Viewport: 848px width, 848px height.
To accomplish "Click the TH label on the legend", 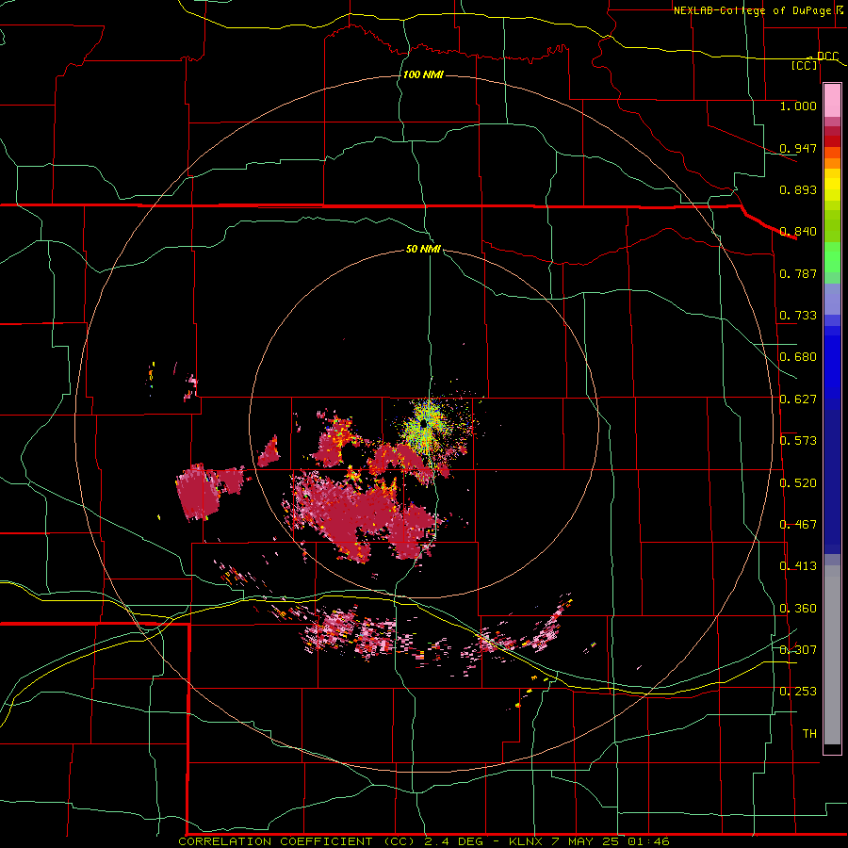I will (x=809, y=734).
